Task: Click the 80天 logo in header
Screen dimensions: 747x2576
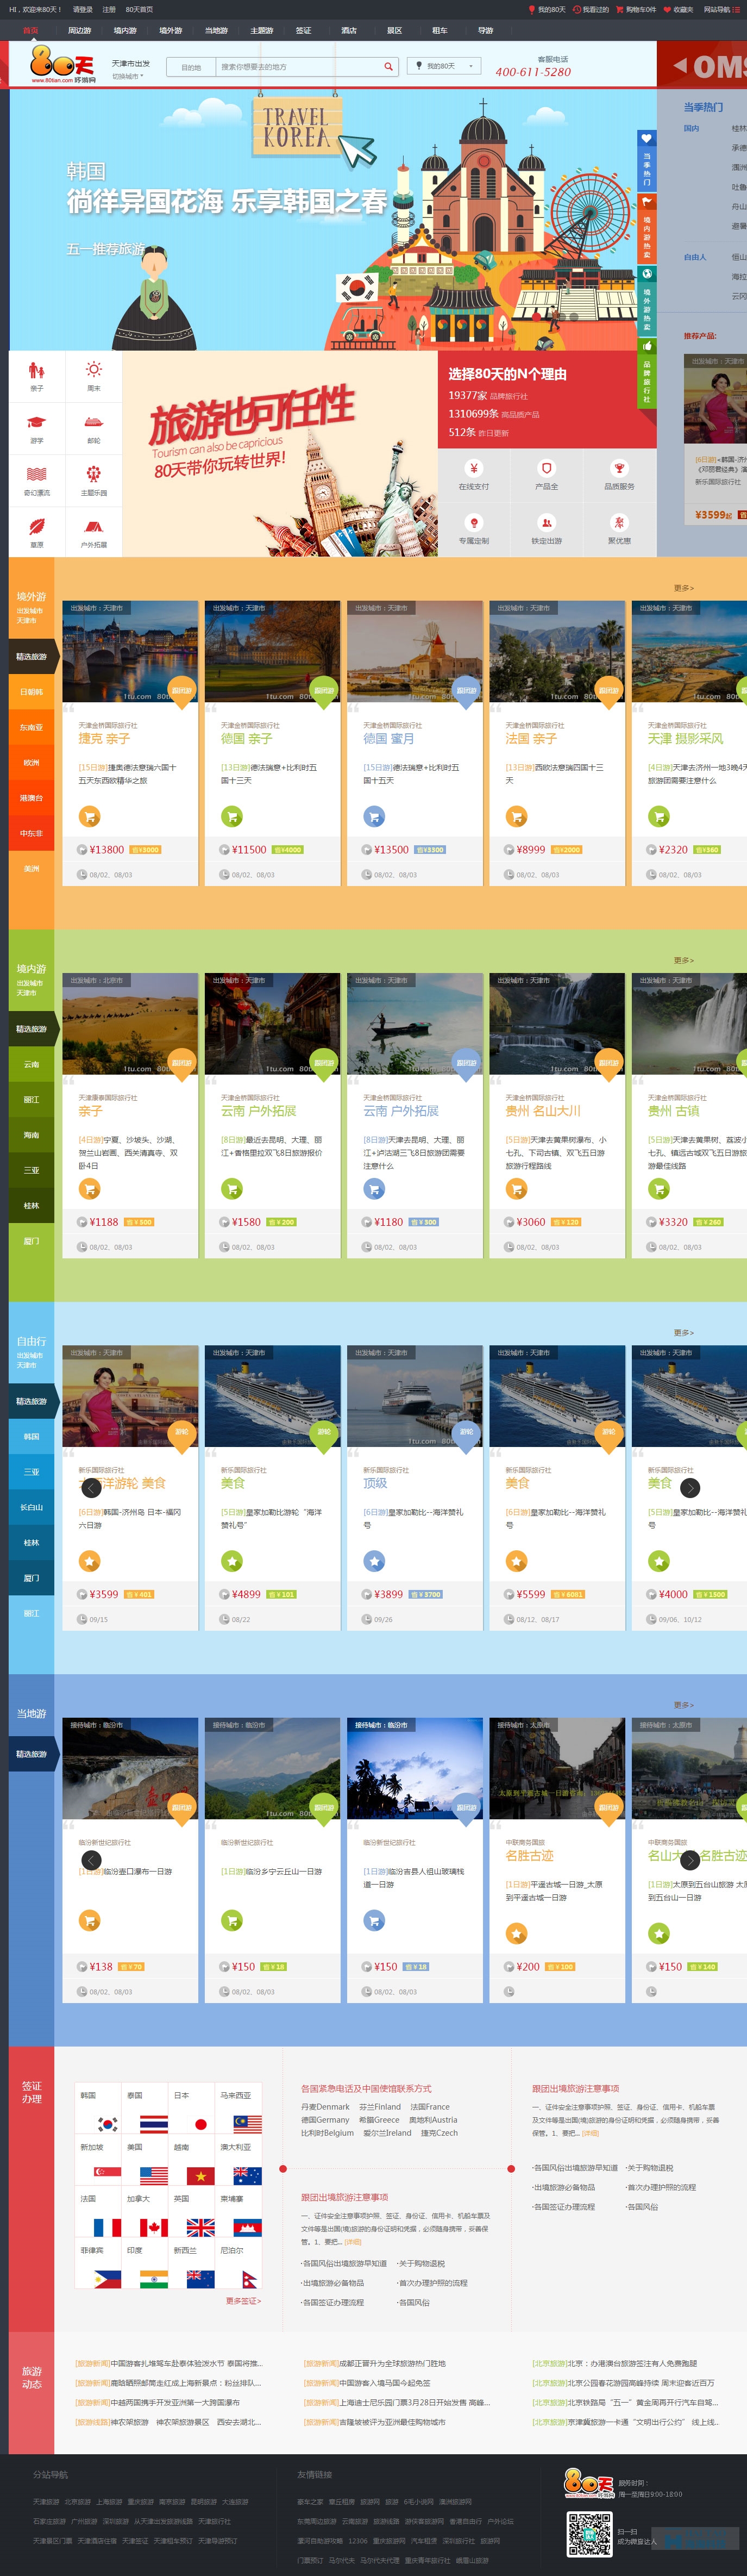Action: (x=63, y=65)
